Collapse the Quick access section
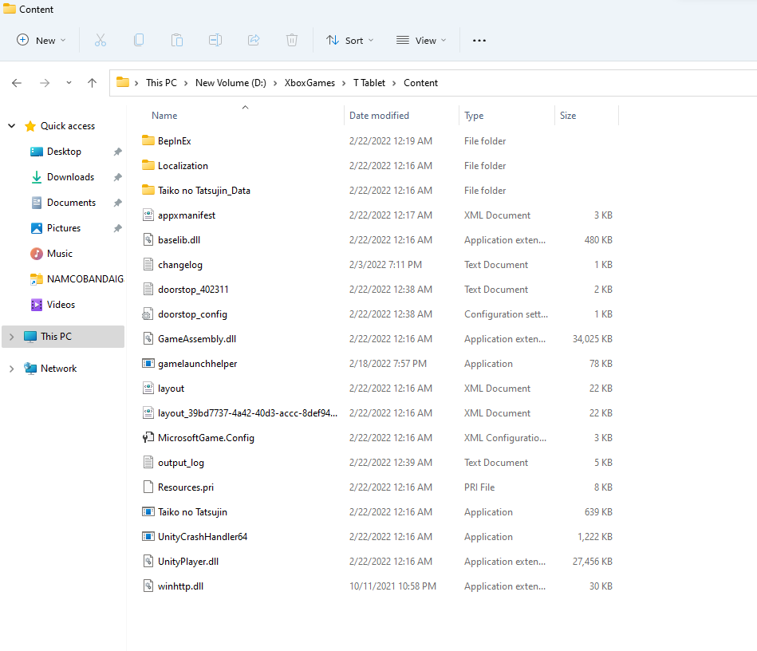This screenshot has height=651, width=757. pyautogui.click(x=11, y=125)
